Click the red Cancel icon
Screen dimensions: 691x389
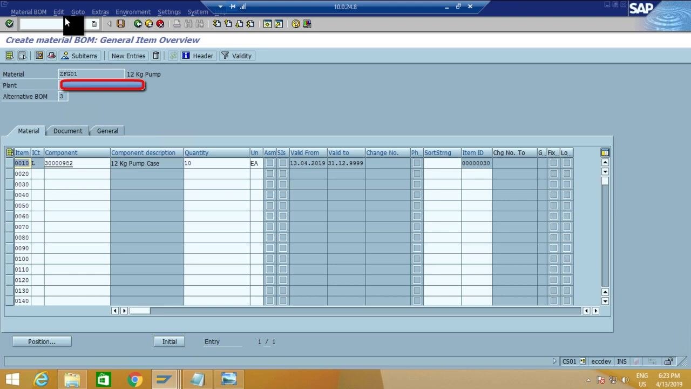[x=160, y=24]
